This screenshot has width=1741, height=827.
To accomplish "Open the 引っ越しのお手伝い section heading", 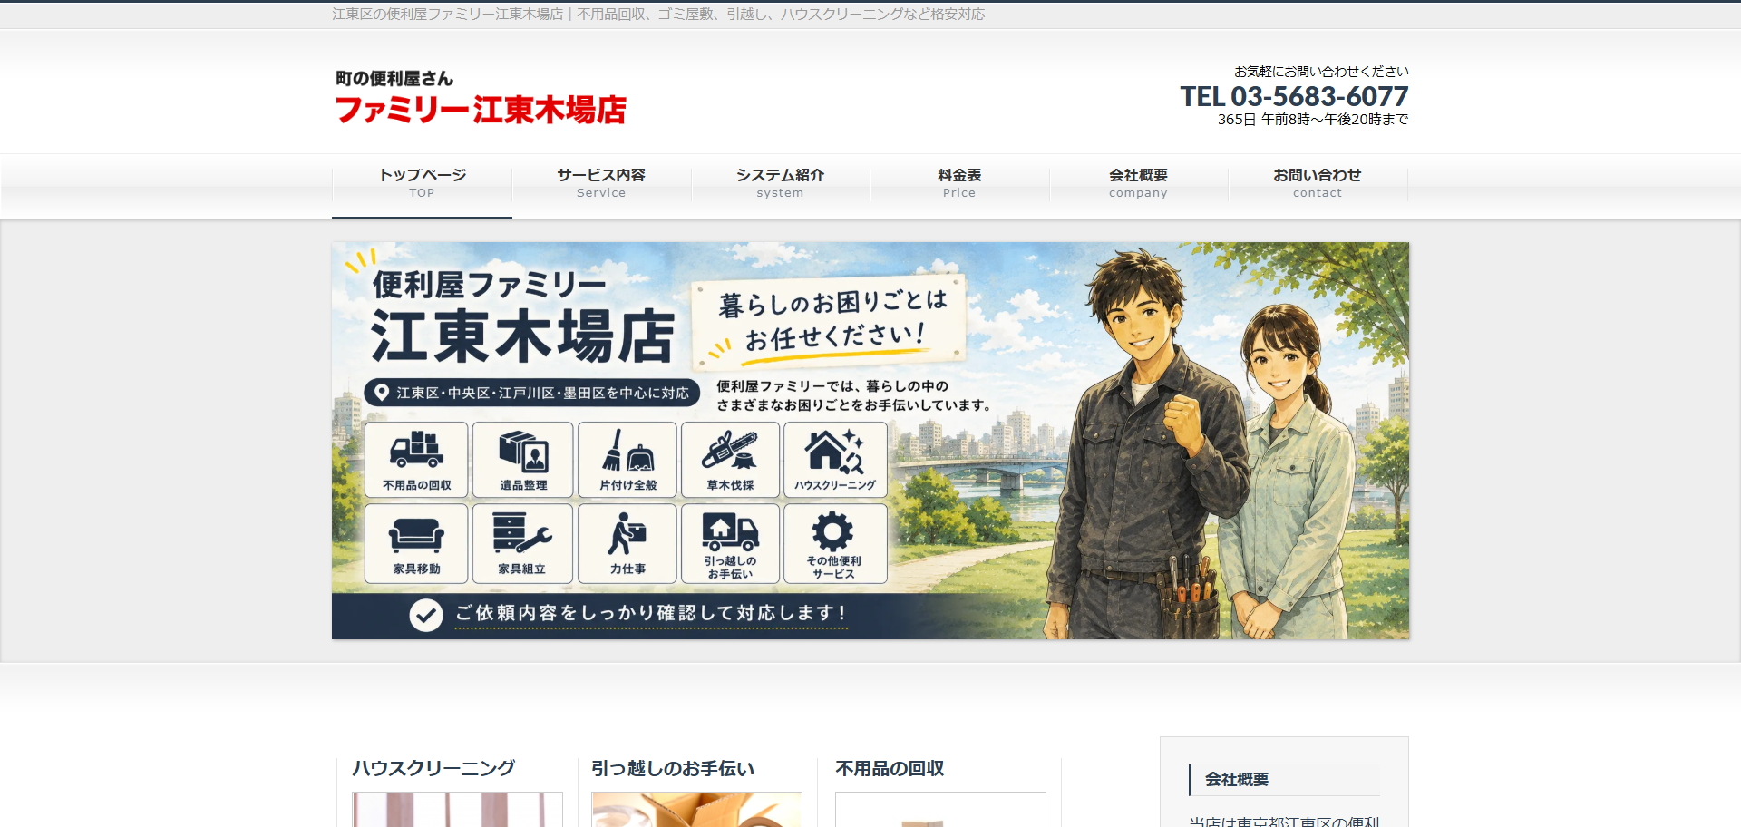I will [x=673, y=768].
